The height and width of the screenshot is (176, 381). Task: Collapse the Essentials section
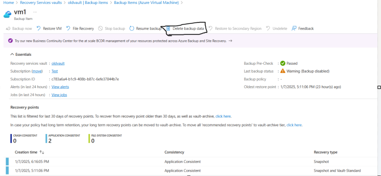[x=21, y=54]
